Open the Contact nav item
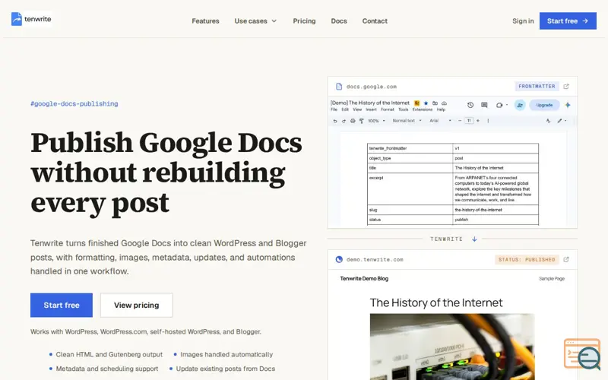Viewport: 608px width, 380px height. (375, 21)
